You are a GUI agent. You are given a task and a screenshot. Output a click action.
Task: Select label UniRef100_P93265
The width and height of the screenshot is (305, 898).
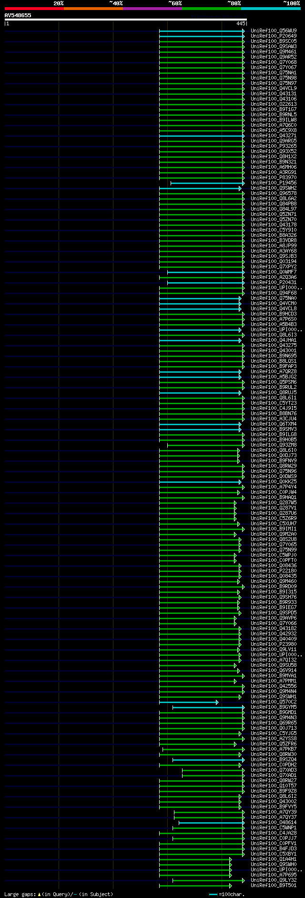coord(274,146)
